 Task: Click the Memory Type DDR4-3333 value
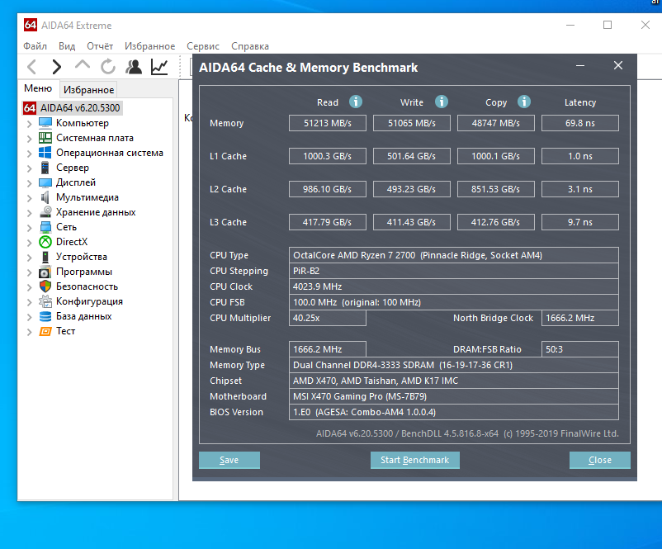[x=454, y=365]
